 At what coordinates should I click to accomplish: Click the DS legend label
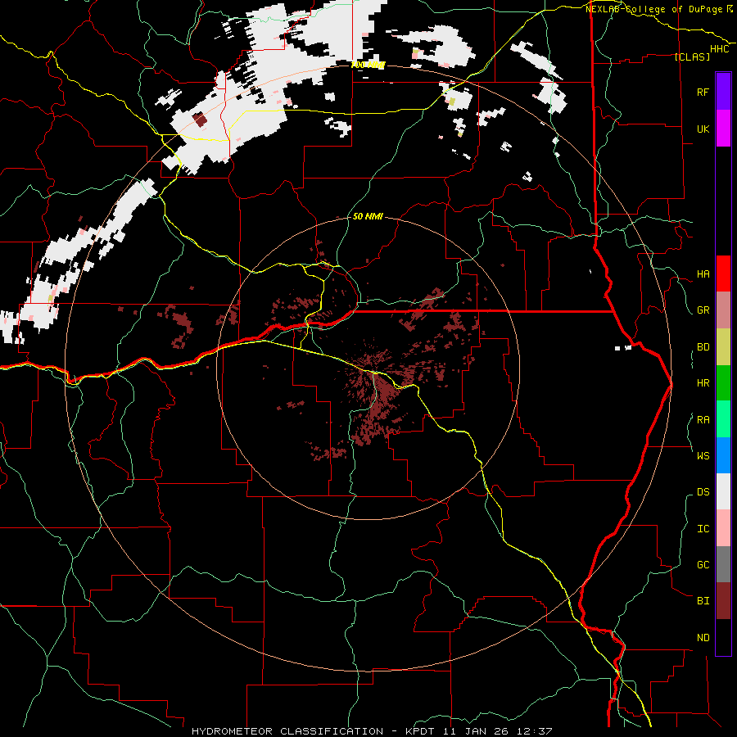pyautogui.click(x=703, y=491)
